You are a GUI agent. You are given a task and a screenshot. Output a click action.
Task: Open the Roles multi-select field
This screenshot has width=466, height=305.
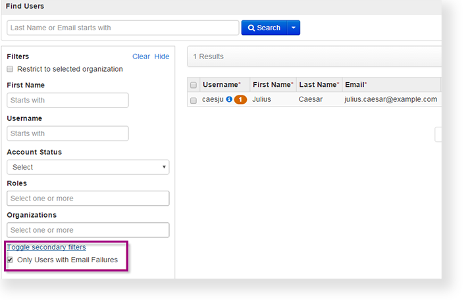click(x=88, y=199)
